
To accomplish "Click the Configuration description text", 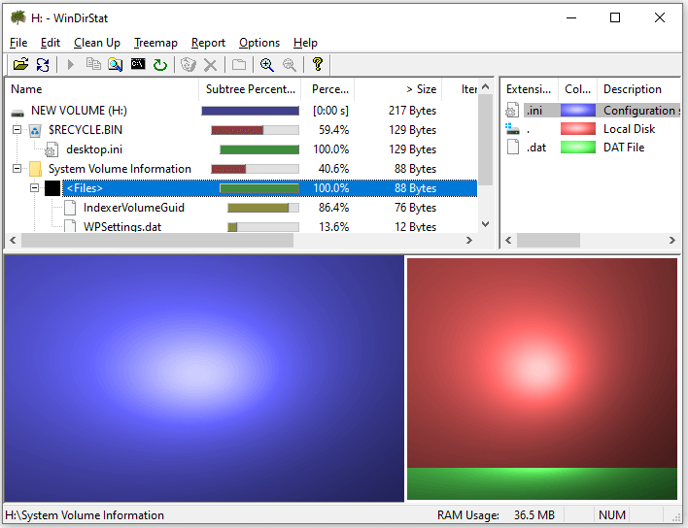I will pyautogui.click(x=641, y=111).
